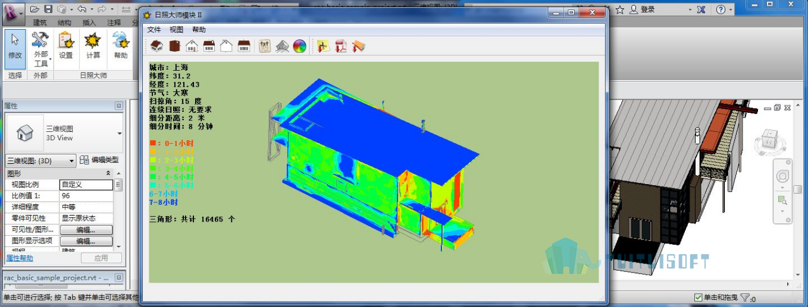The height and width of the screenshot is (307, 808).
Task: Click the Redo arrow in Revit toolbar
Action: point(101,10)
